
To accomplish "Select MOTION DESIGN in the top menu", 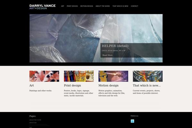I will click(87, 6).
